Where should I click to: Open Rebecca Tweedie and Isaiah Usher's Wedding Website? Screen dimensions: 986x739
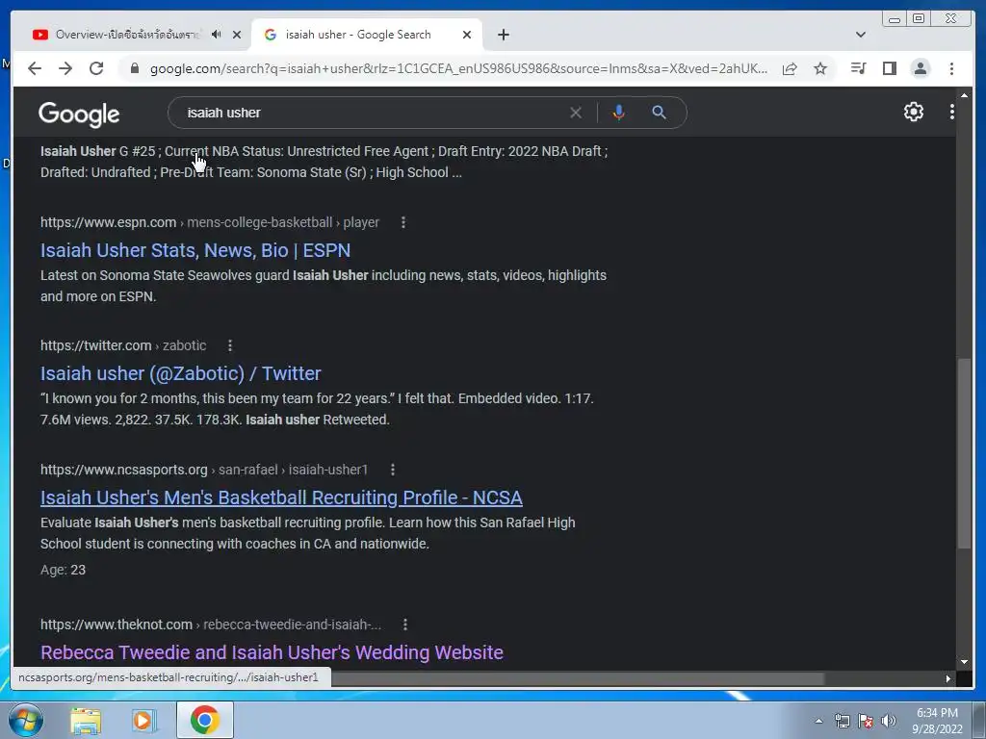tap(272, 652)
